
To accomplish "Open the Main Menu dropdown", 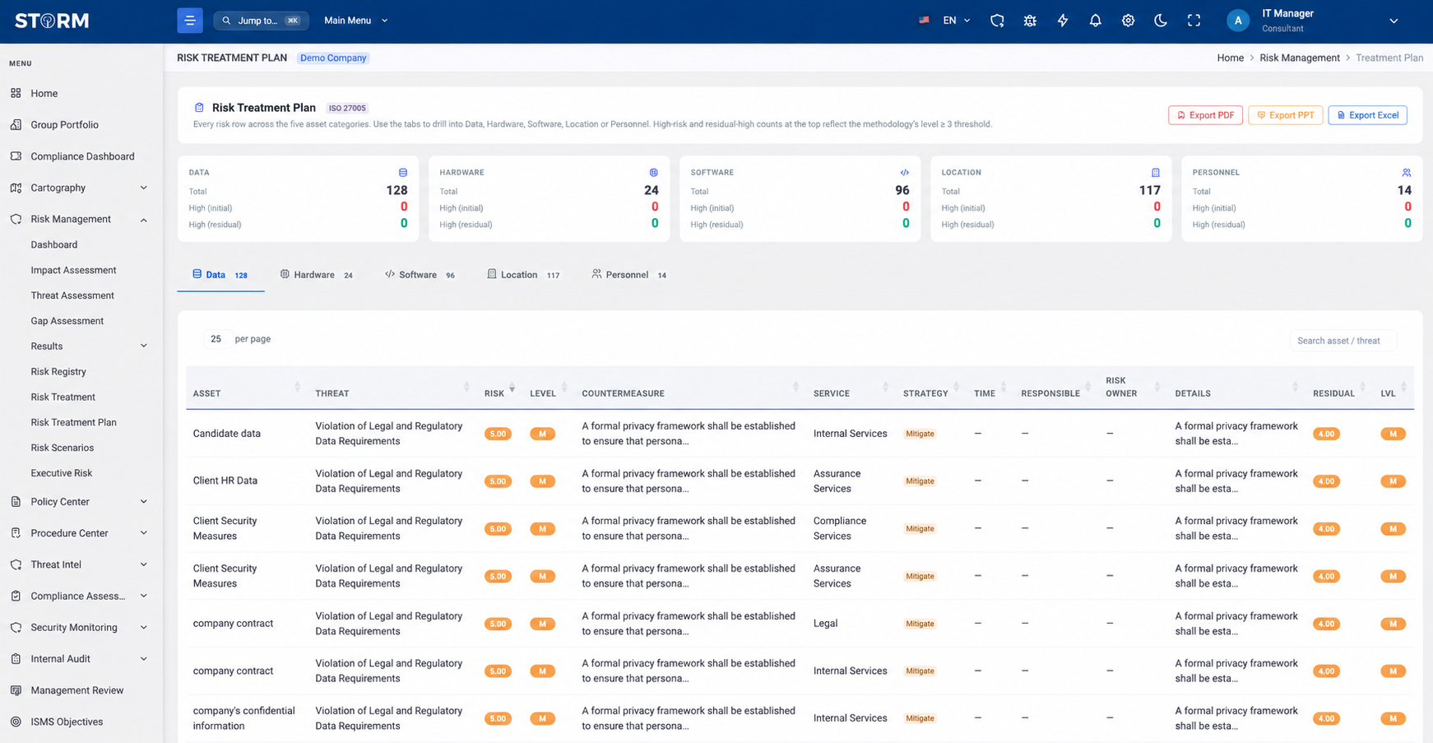I will 355,21.
